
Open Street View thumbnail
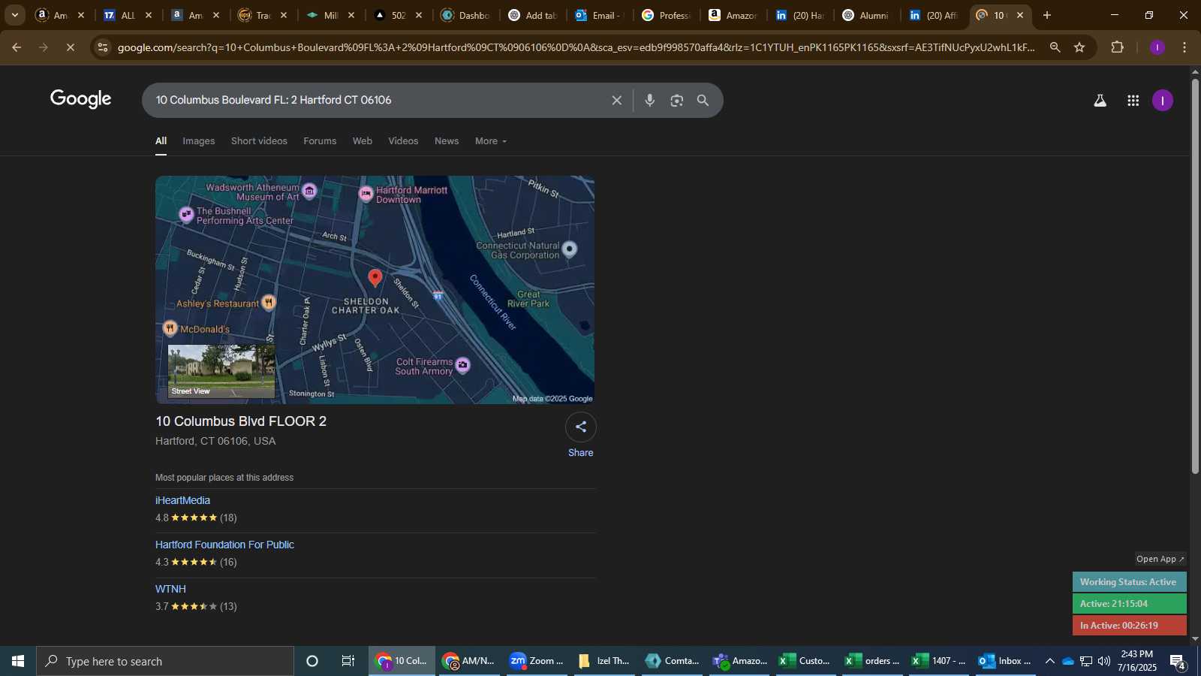[221, 371]
